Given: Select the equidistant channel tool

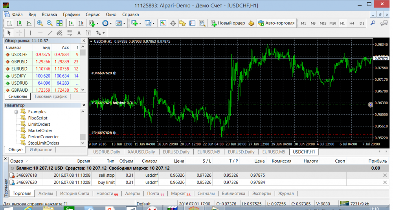Looking at the screenshot, I should 59,33.
